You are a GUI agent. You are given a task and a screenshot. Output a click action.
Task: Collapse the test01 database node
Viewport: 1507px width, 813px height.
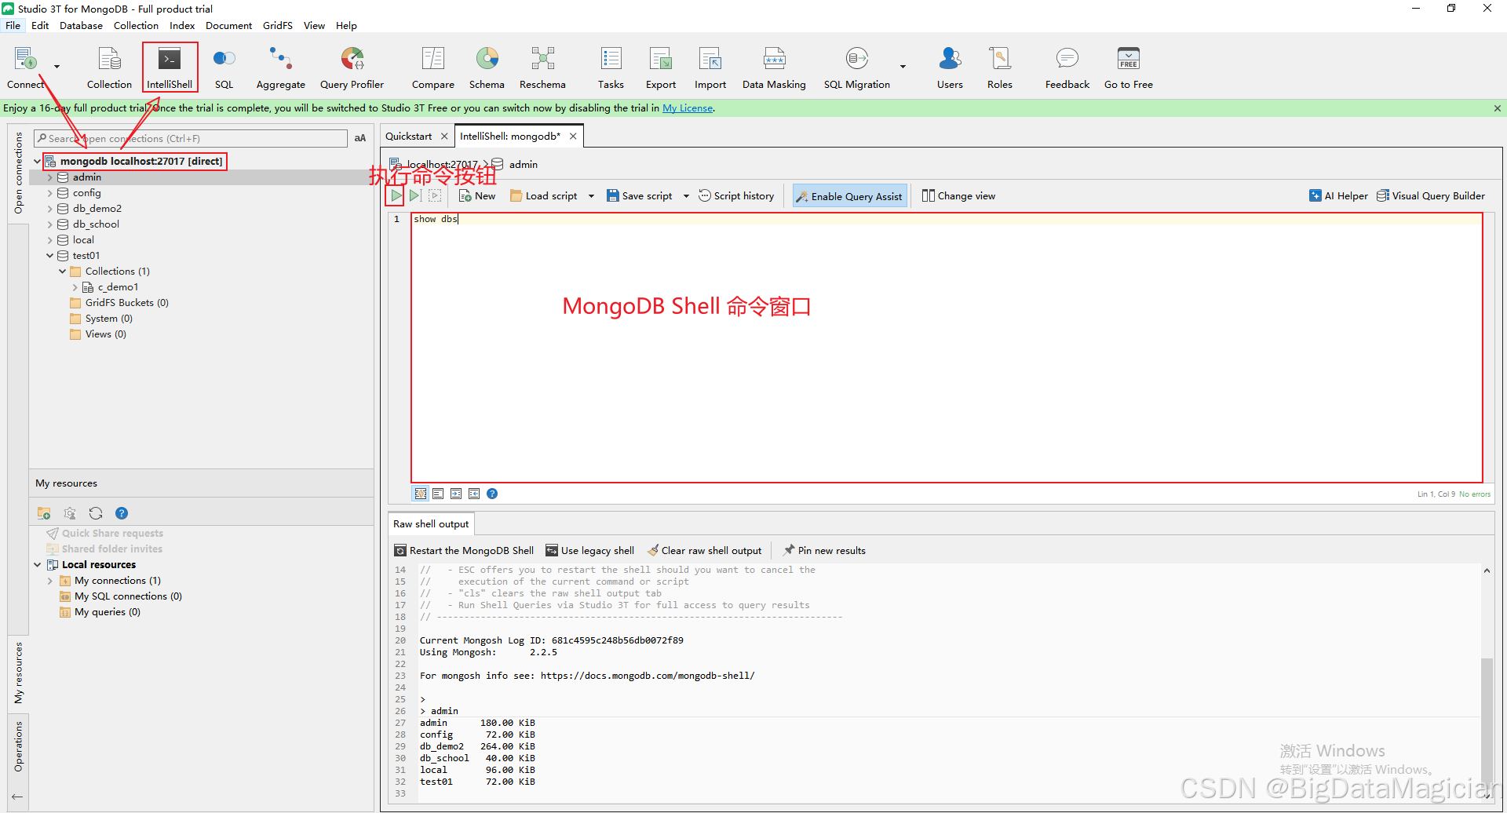pos(49,256)
